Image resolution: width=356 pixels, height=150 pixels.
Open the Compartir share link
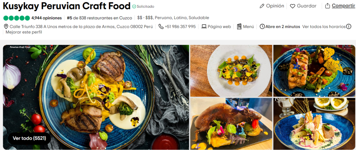click(343, 6)
